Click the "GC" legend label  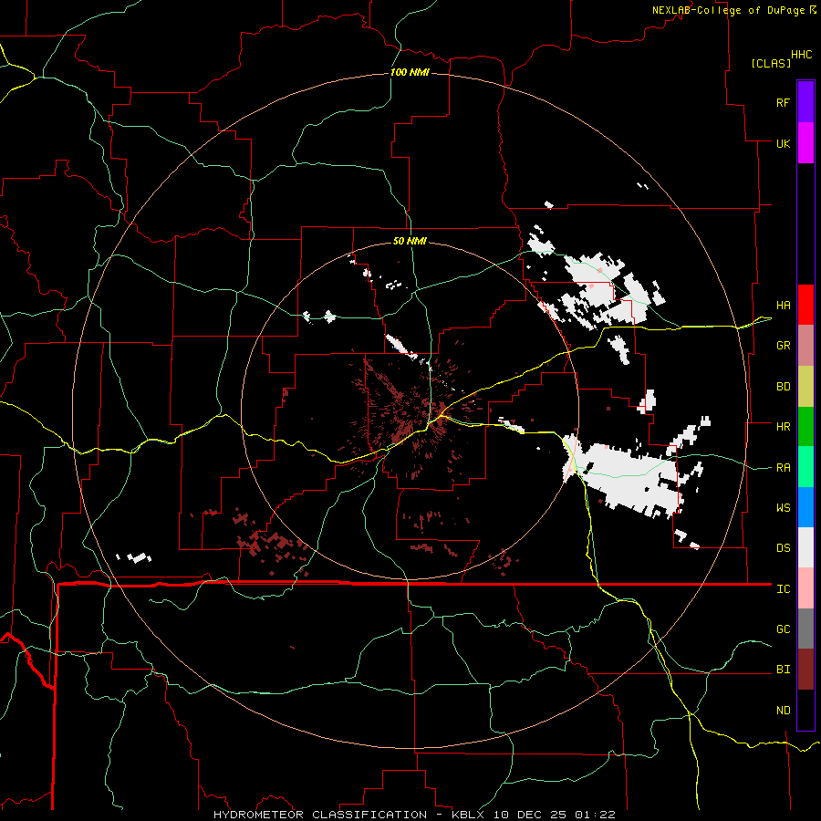pos(784,629)
